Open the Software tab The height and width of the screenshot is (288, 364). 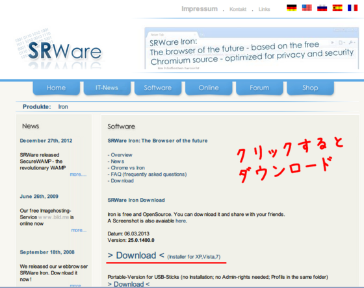pos(157,88)
